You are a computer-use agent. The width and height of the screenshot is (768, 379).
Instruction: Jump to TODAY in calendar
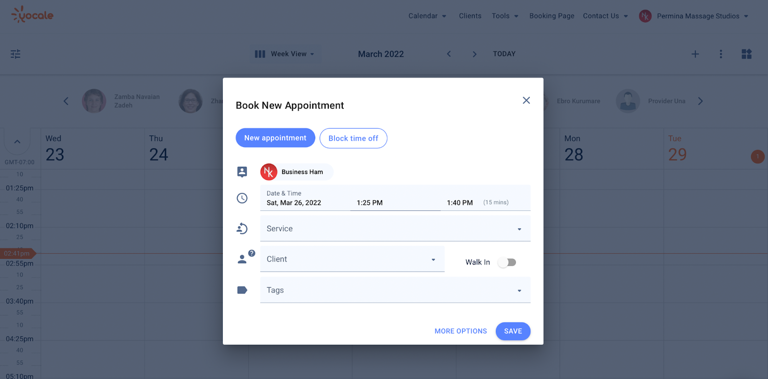504,54
